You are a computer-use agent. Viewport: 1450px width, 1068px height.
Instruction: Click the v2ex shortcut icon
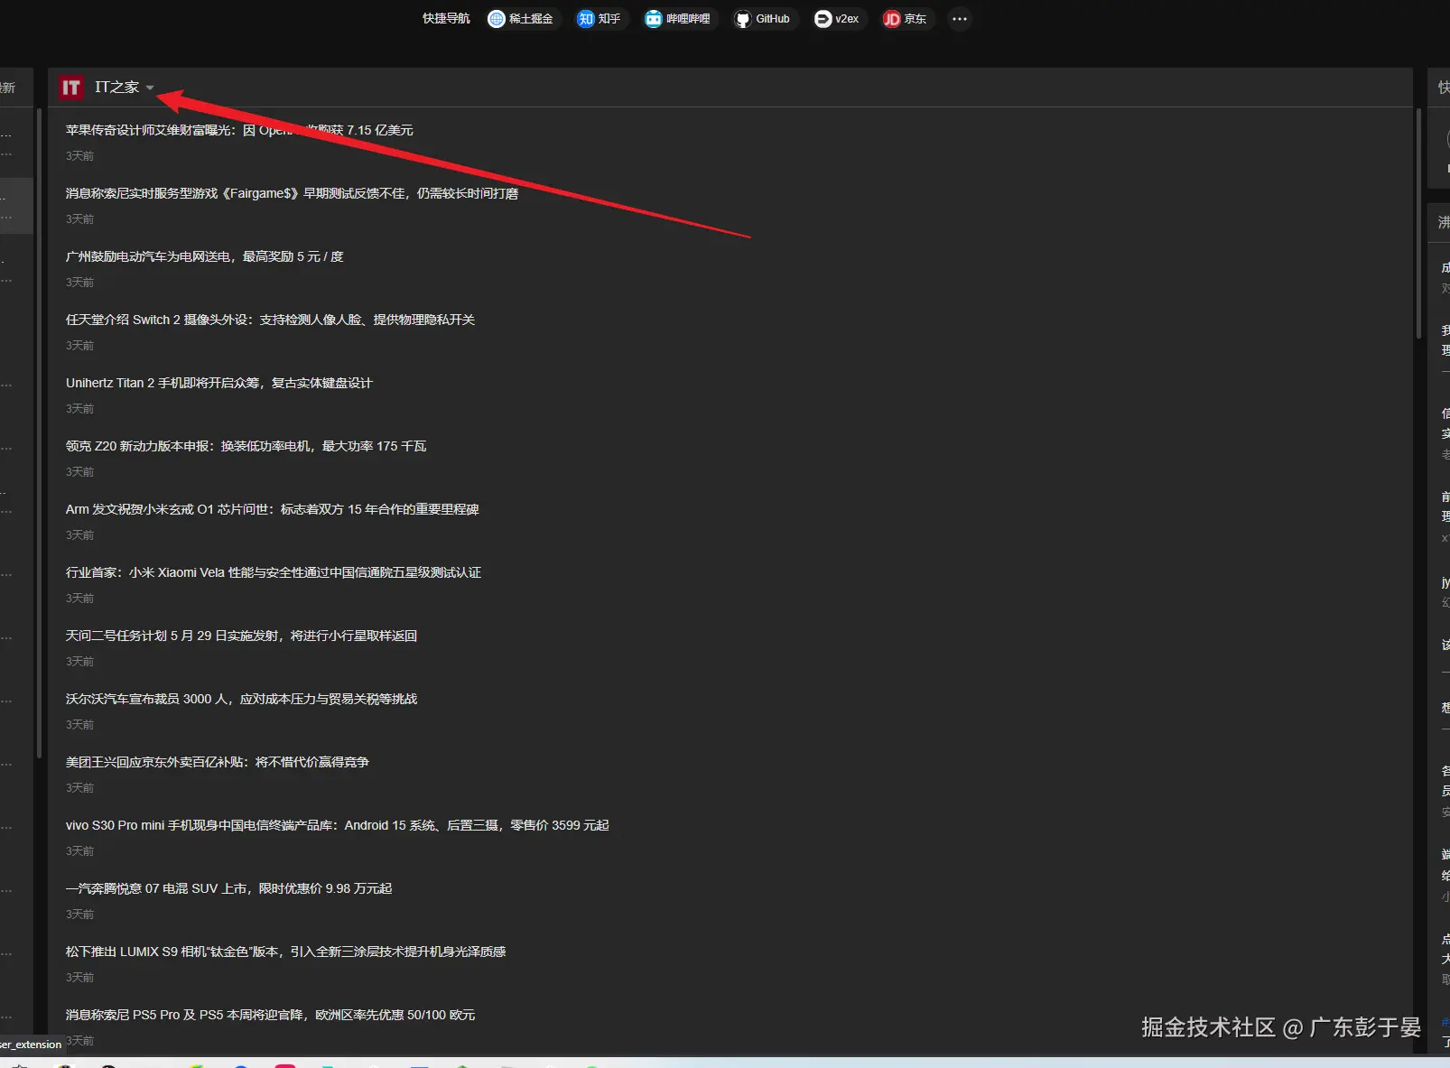pos(823,19)
